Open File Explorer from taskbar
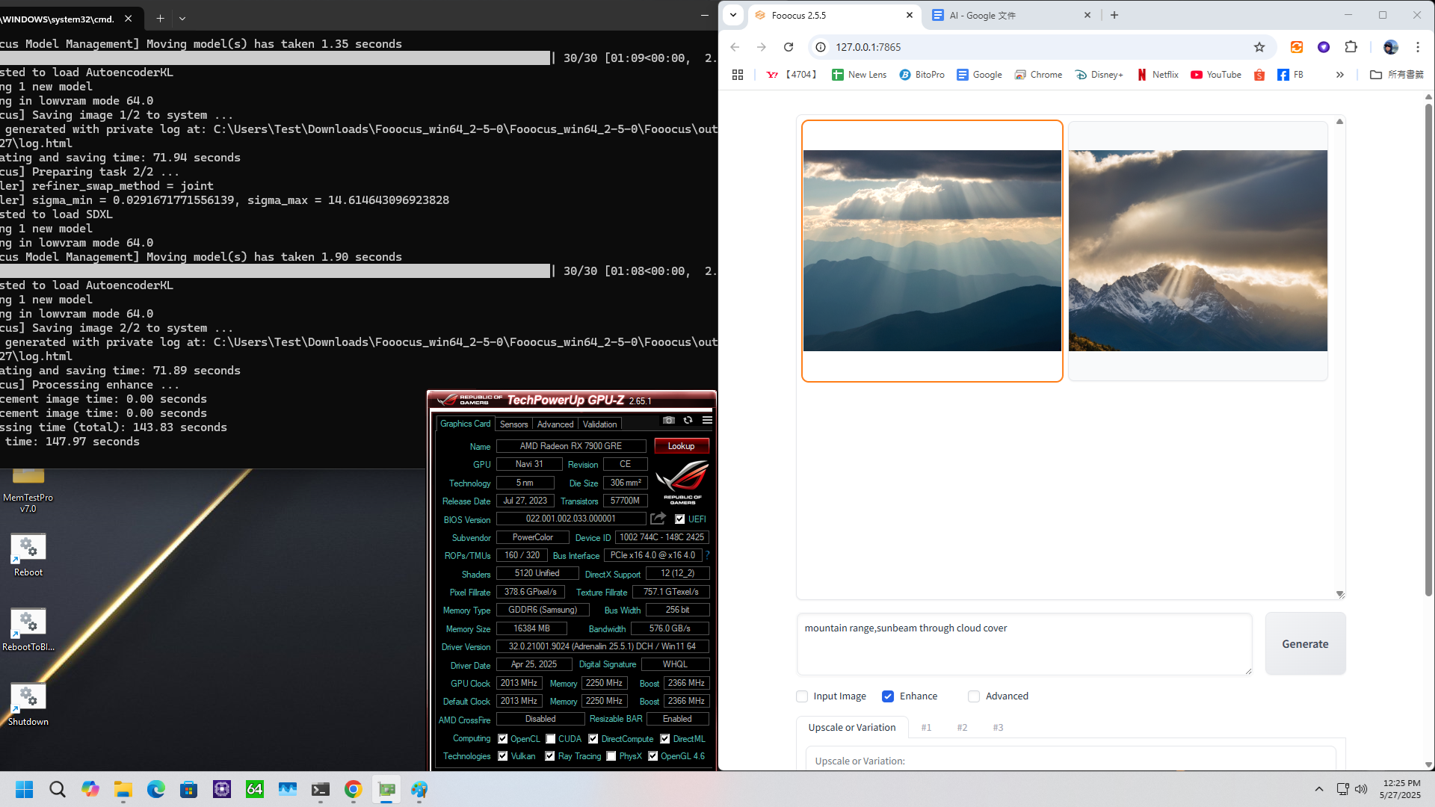This screenshot has width=1435, height=807. point(123,789)
